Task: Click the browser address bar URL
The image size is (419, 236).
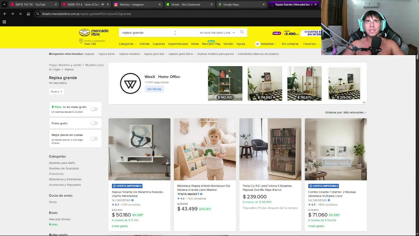Action: click(x=86, y=14)
